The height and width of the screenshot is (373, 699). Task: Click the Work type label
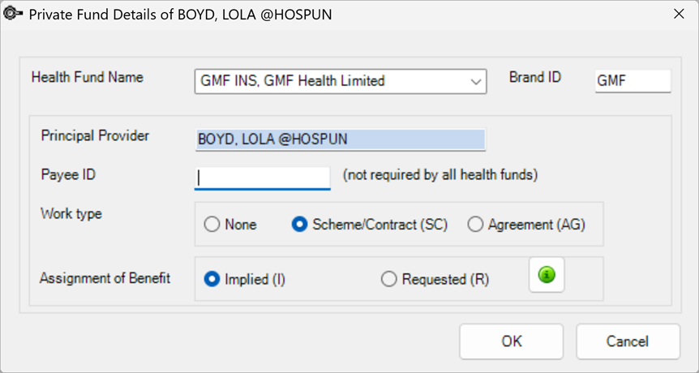coord(71,214)
